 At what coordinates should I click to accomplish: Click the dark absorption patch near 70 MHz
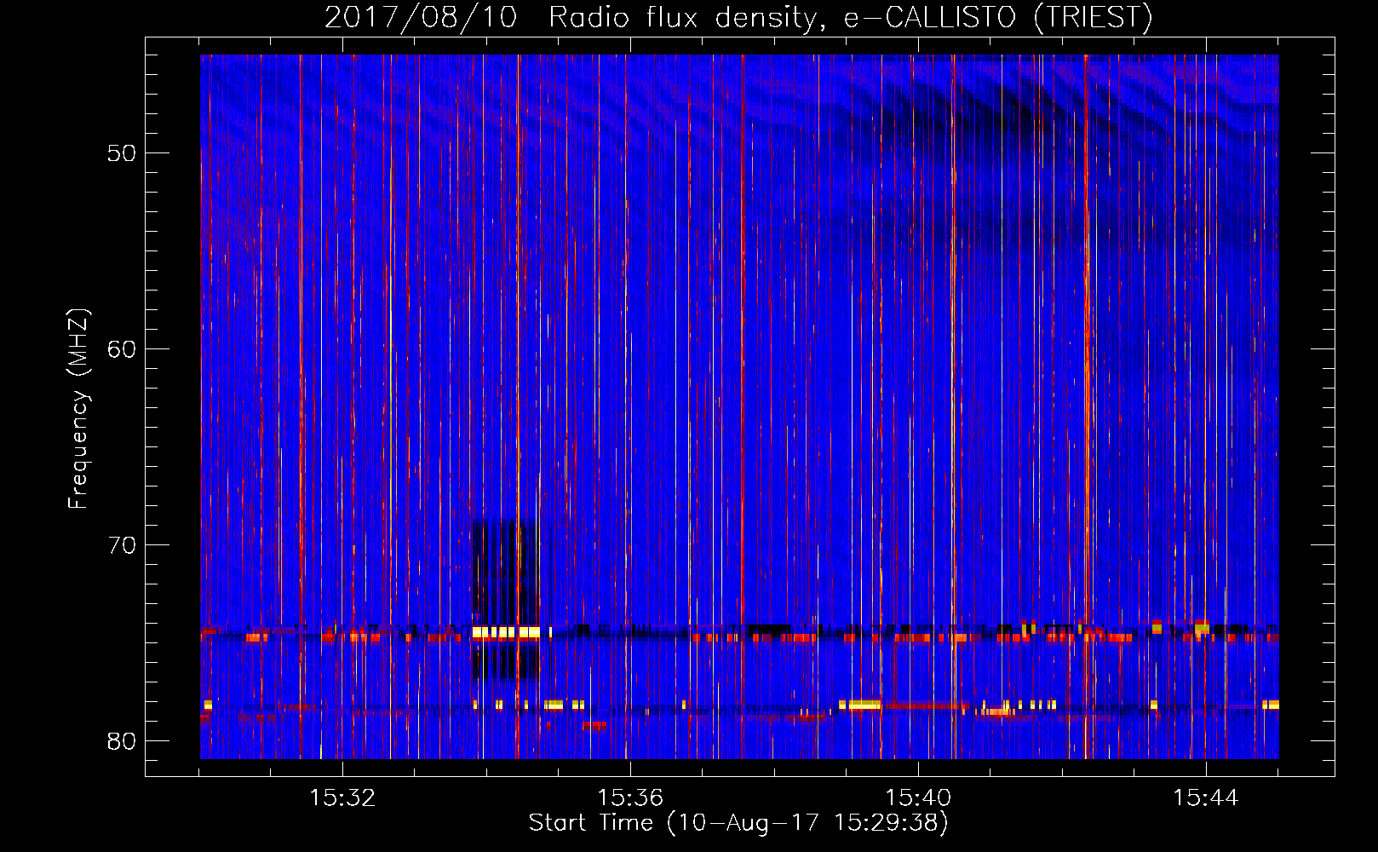coord(506,571)
